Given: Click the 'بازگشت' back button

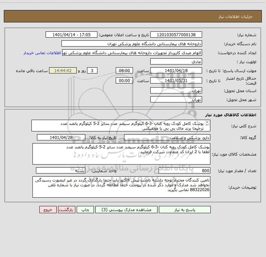Looking at the screenshot, I should (66, 209).
